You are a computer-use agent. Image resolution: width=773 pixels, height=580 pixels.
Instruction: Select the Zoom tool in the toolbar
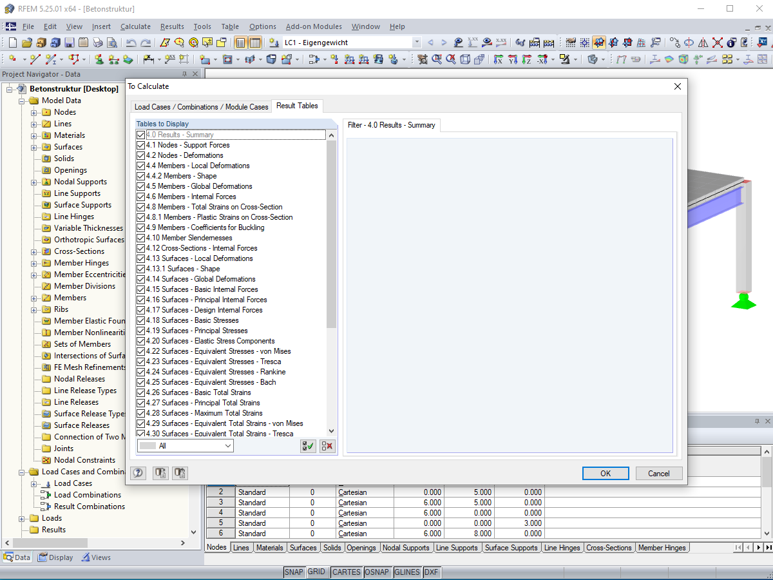[x=437, y=59]
